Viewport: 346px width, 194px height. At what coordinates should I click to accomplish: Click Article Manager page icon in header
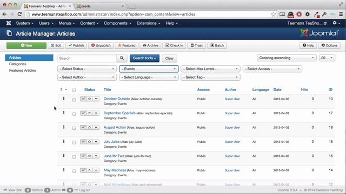[9, 33]
